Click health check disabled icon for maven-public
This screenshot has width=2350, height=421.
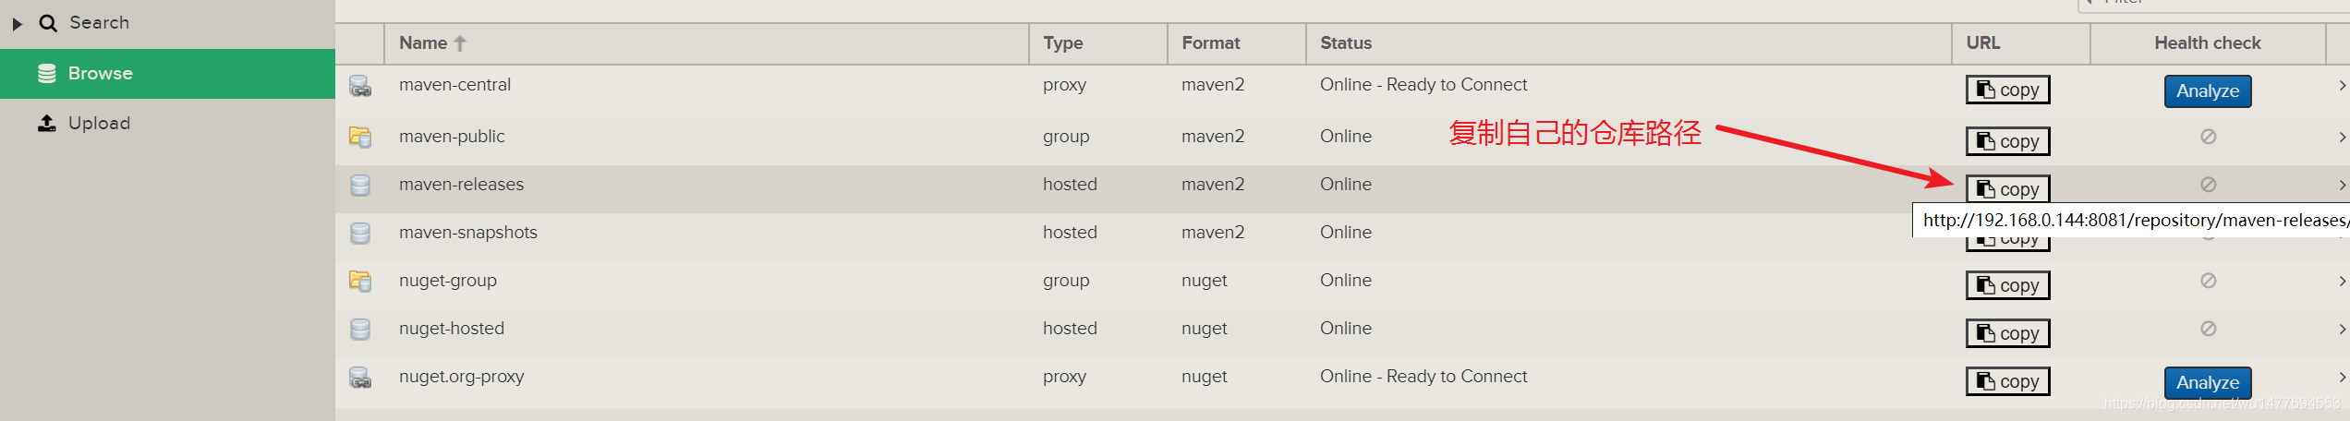click(x=2208, y=137)
